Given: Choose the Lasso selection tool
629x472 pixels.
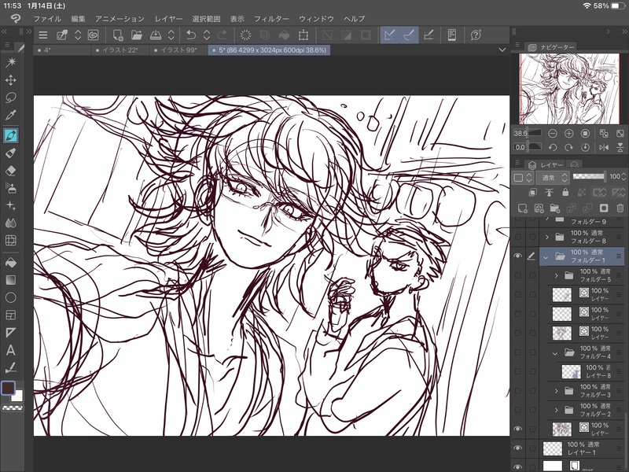Looking at the screenshot, I should click(11, 98).
